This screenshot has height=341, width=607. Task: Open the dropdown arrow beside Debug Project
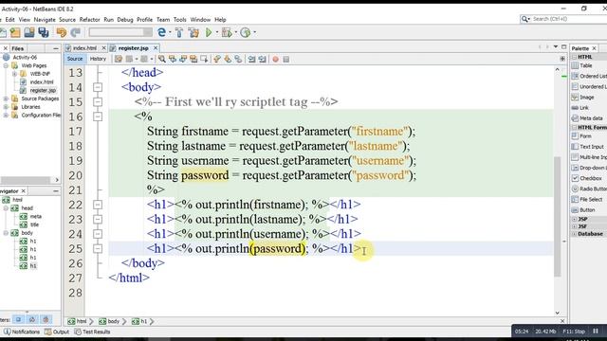click(x=236, y=33)
